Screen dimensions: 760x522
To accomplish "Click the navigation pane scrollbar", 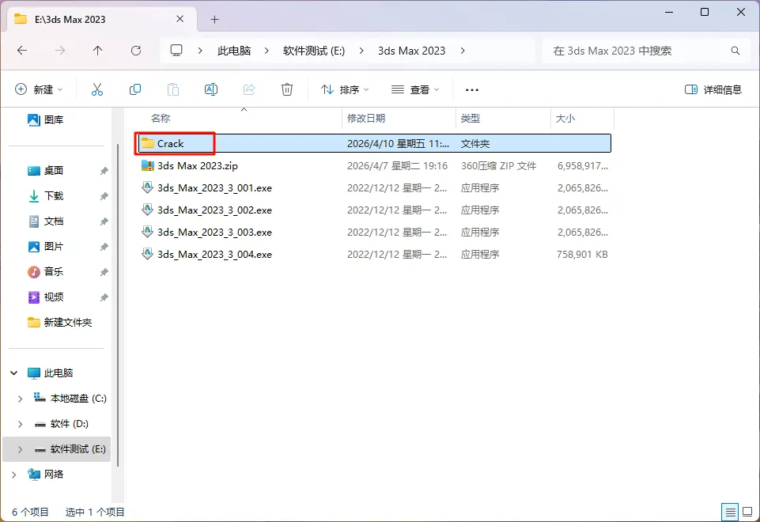I will (x=117, y=305).
